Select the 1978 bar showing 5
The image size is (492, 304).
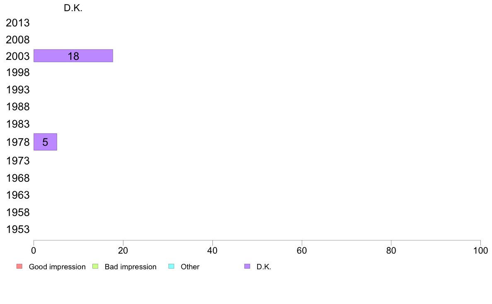tap(45, 142)
